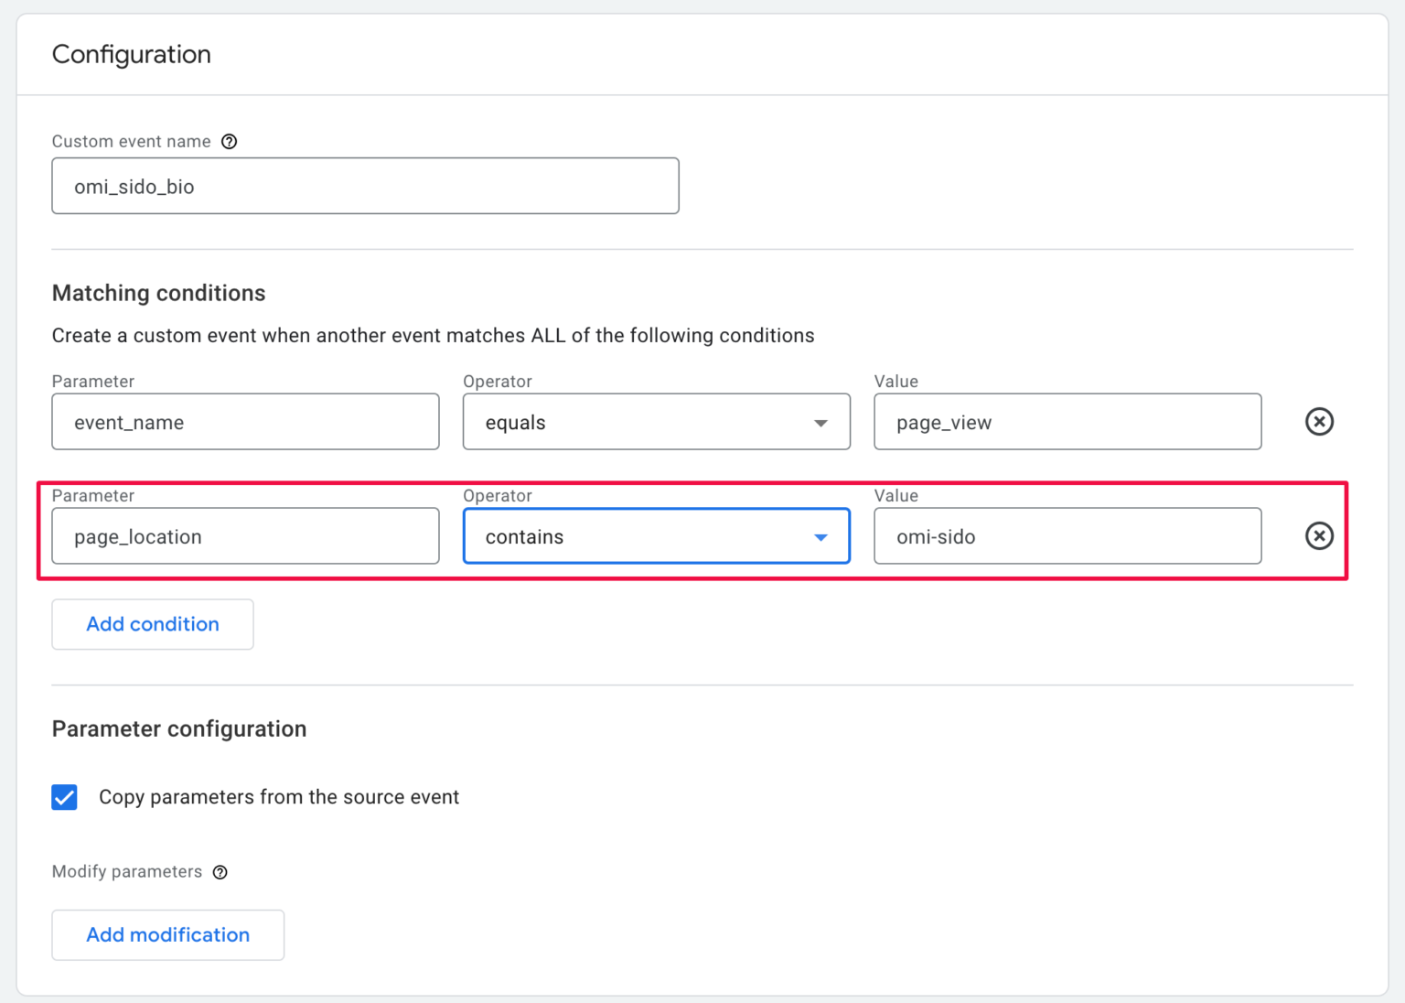Edit the omi-sido Value field
Image resolution: width=1405 pixels, height=1003 pixels.
tap(1067, 536)
